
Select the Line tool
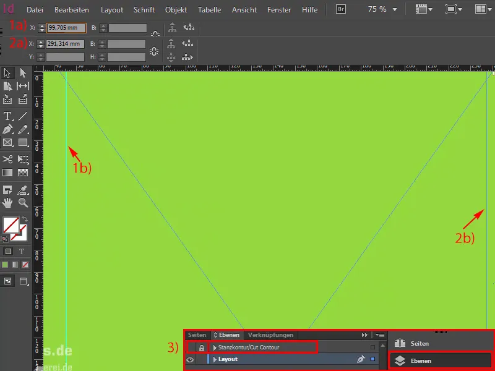point(23,116)
